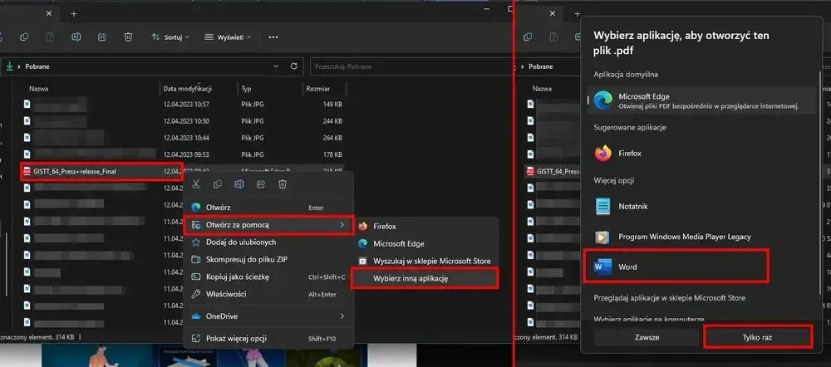Open the 'Otwórz za pomocą' submenu
Screen dimensions: 831x367
268,224
